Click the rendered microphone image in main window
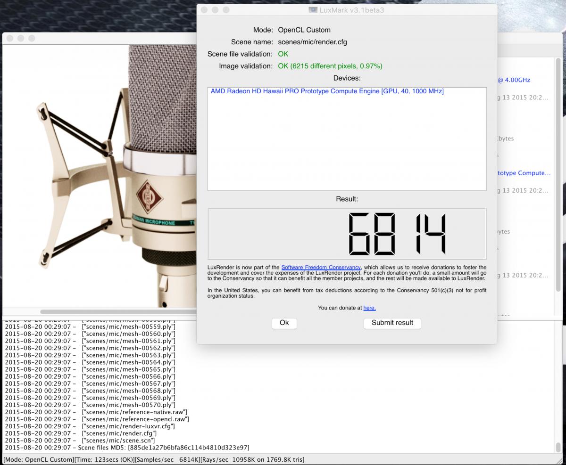This screenshot has height=465, width=566. click(x=100, y=176)
